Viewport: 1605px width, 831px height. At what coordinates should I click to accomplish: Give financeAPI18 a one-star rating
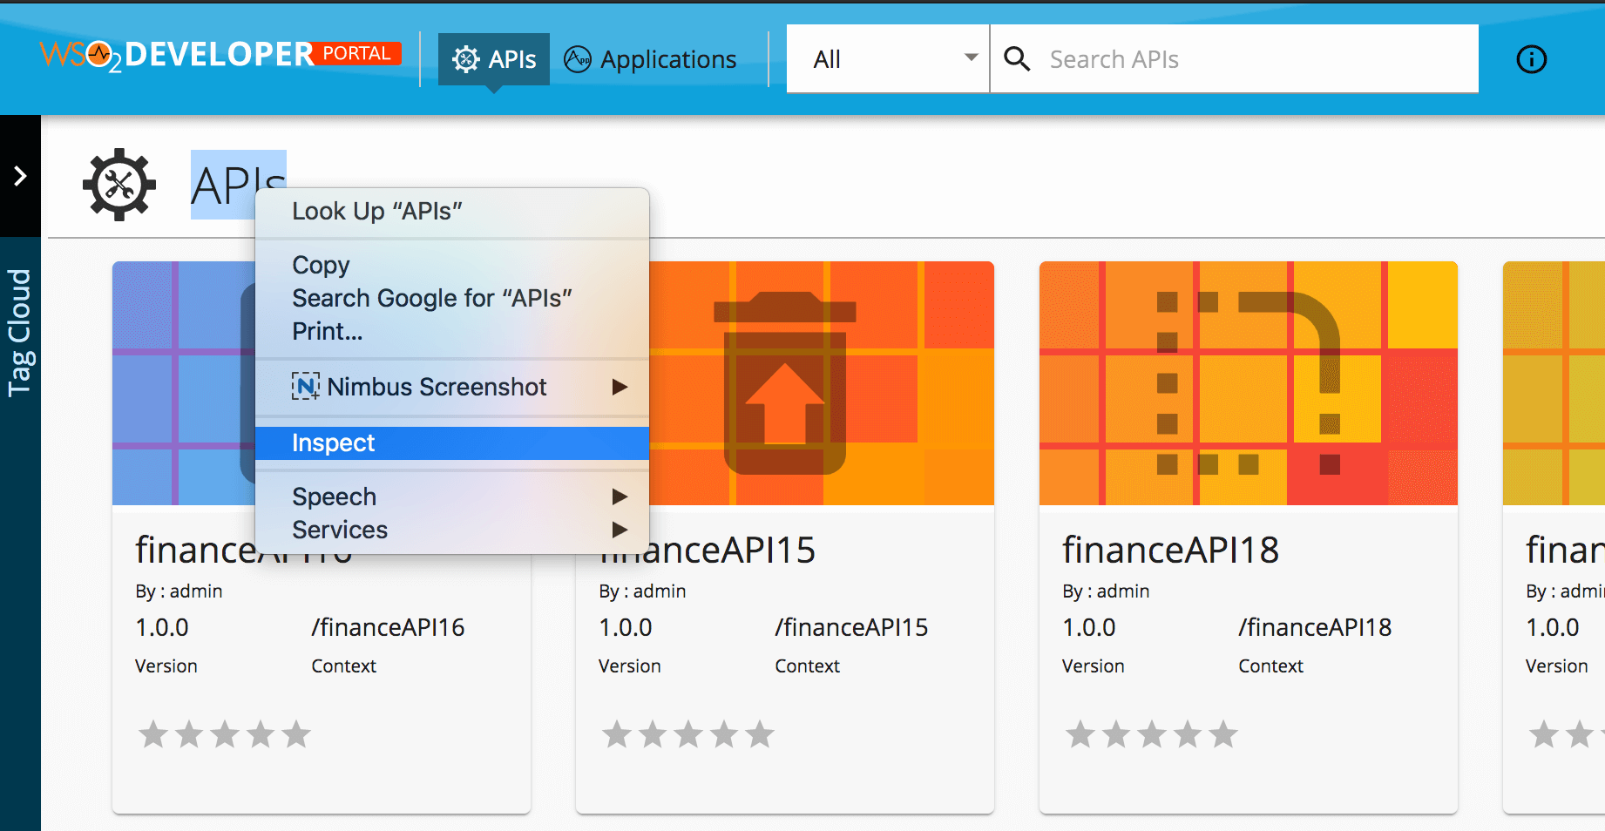[1080, 734]
